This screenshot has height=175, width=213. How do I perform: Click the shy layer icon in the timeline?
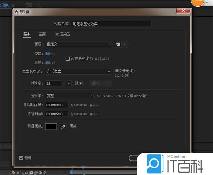pyautogui.click(x=13, y=173)
